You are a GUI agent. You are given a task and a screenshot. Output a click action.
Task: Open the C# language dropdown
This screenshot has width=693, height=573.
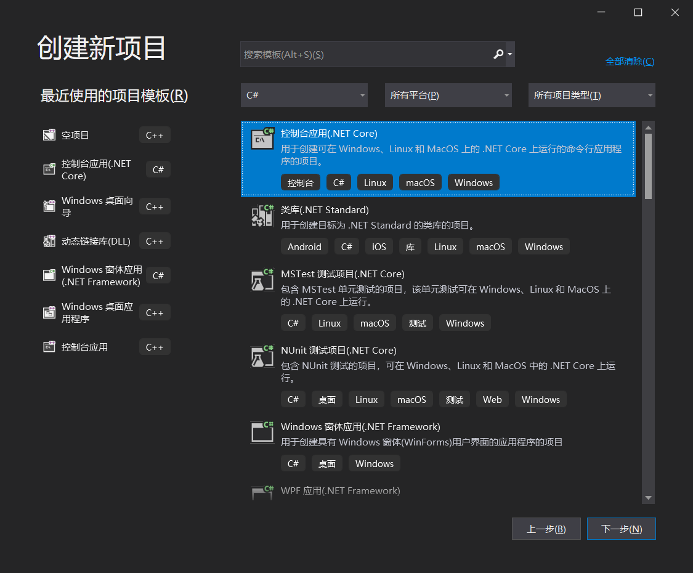(304, 95)
